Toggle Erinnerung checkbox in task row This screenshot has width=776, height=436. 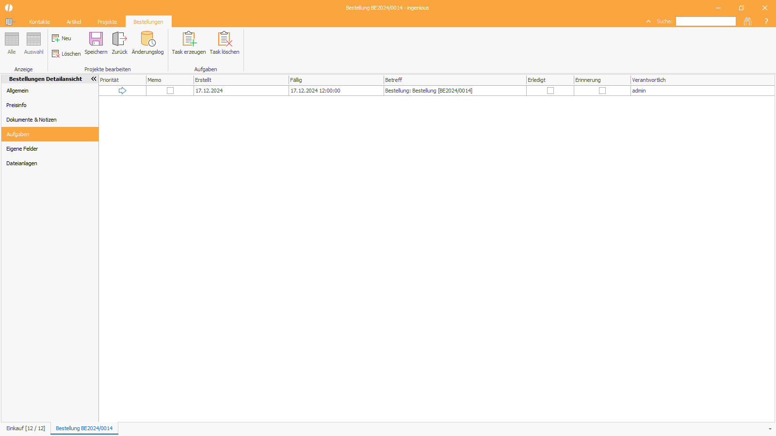click(x=602, y=91)
